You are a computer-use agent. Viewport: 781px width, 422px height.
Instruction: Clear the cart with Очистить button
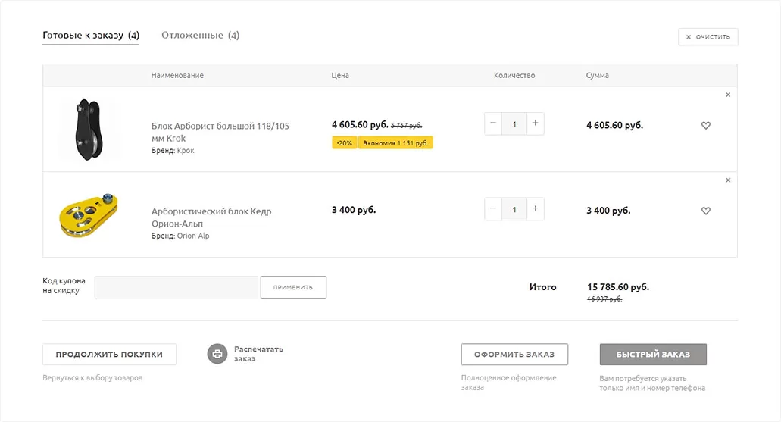(708, 37)
